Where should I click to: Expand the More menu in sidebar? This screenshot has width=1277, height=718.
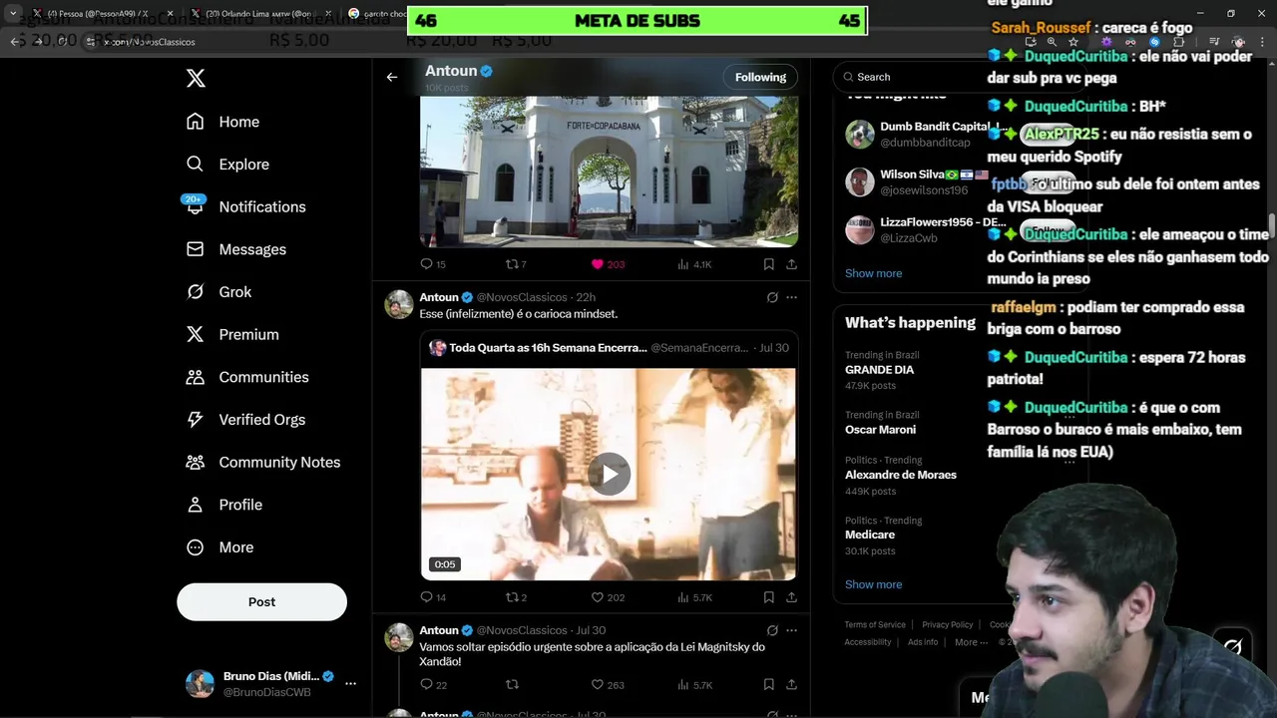pyautogui.click(x=221, y=547)
